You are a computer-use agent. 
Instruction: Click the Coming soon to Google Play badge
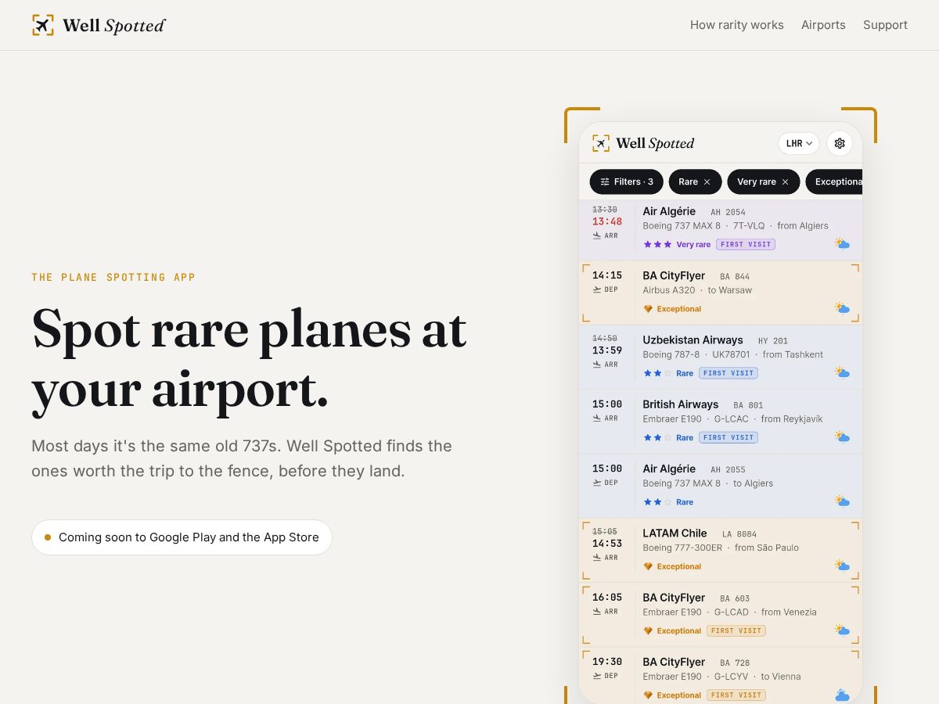(x=182, y=537)
